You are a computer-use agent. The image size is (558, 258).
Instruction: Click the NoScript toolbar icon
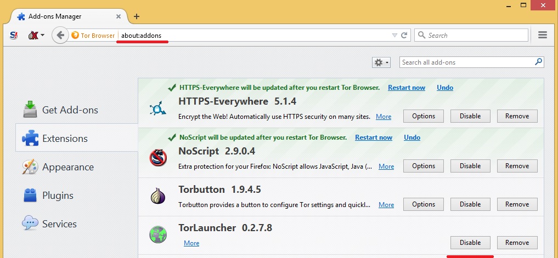tap(14, 35)
